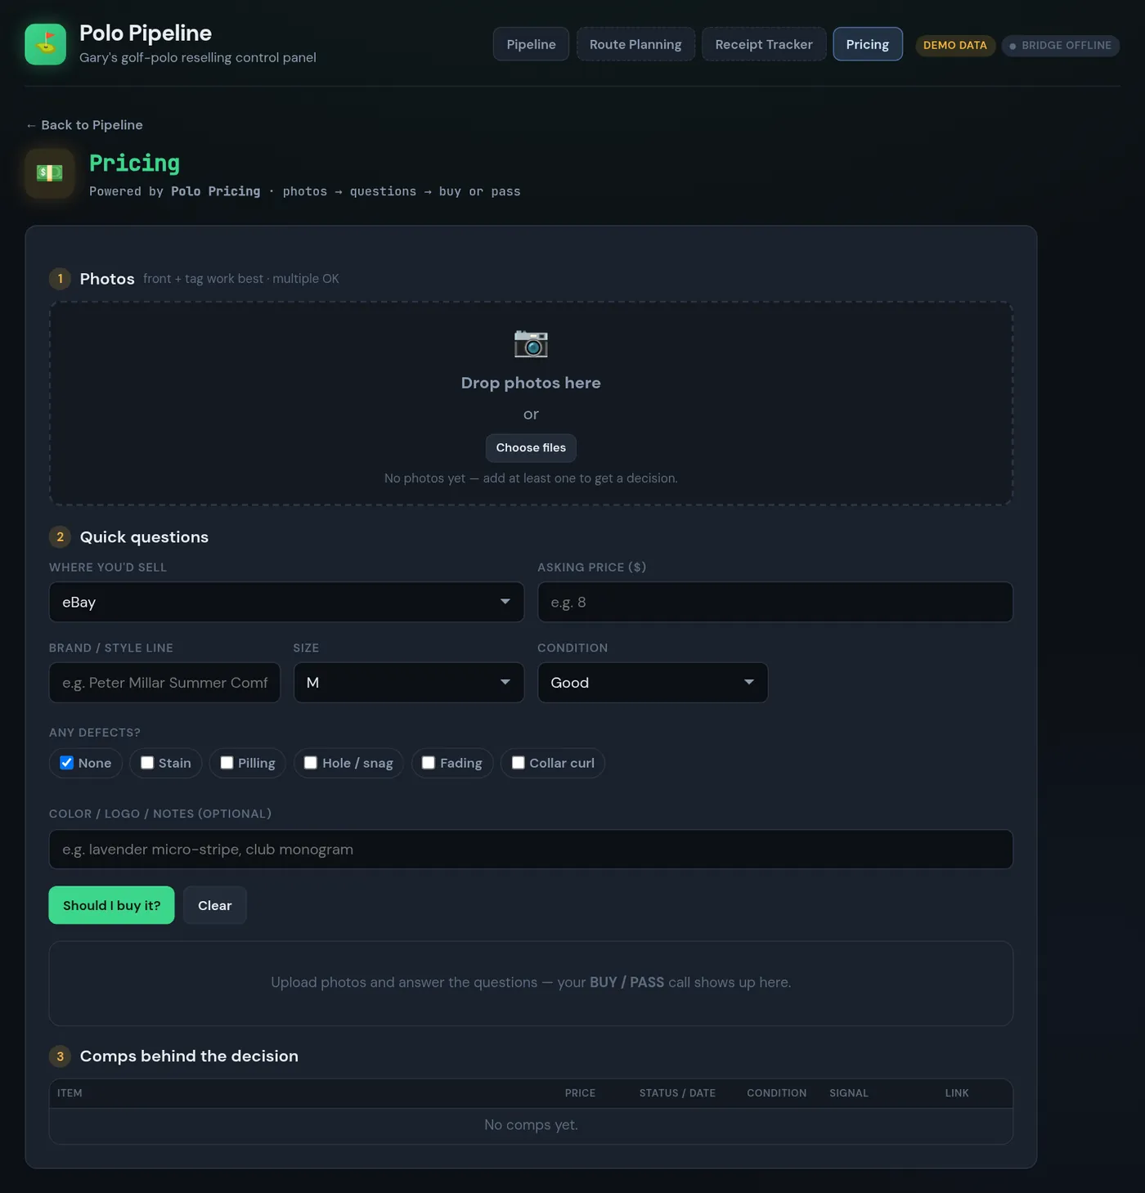Click the Should I buy it? button
Viewport: 1145px width, 1193px height.
pyautogui.click(x=111, y=905)
